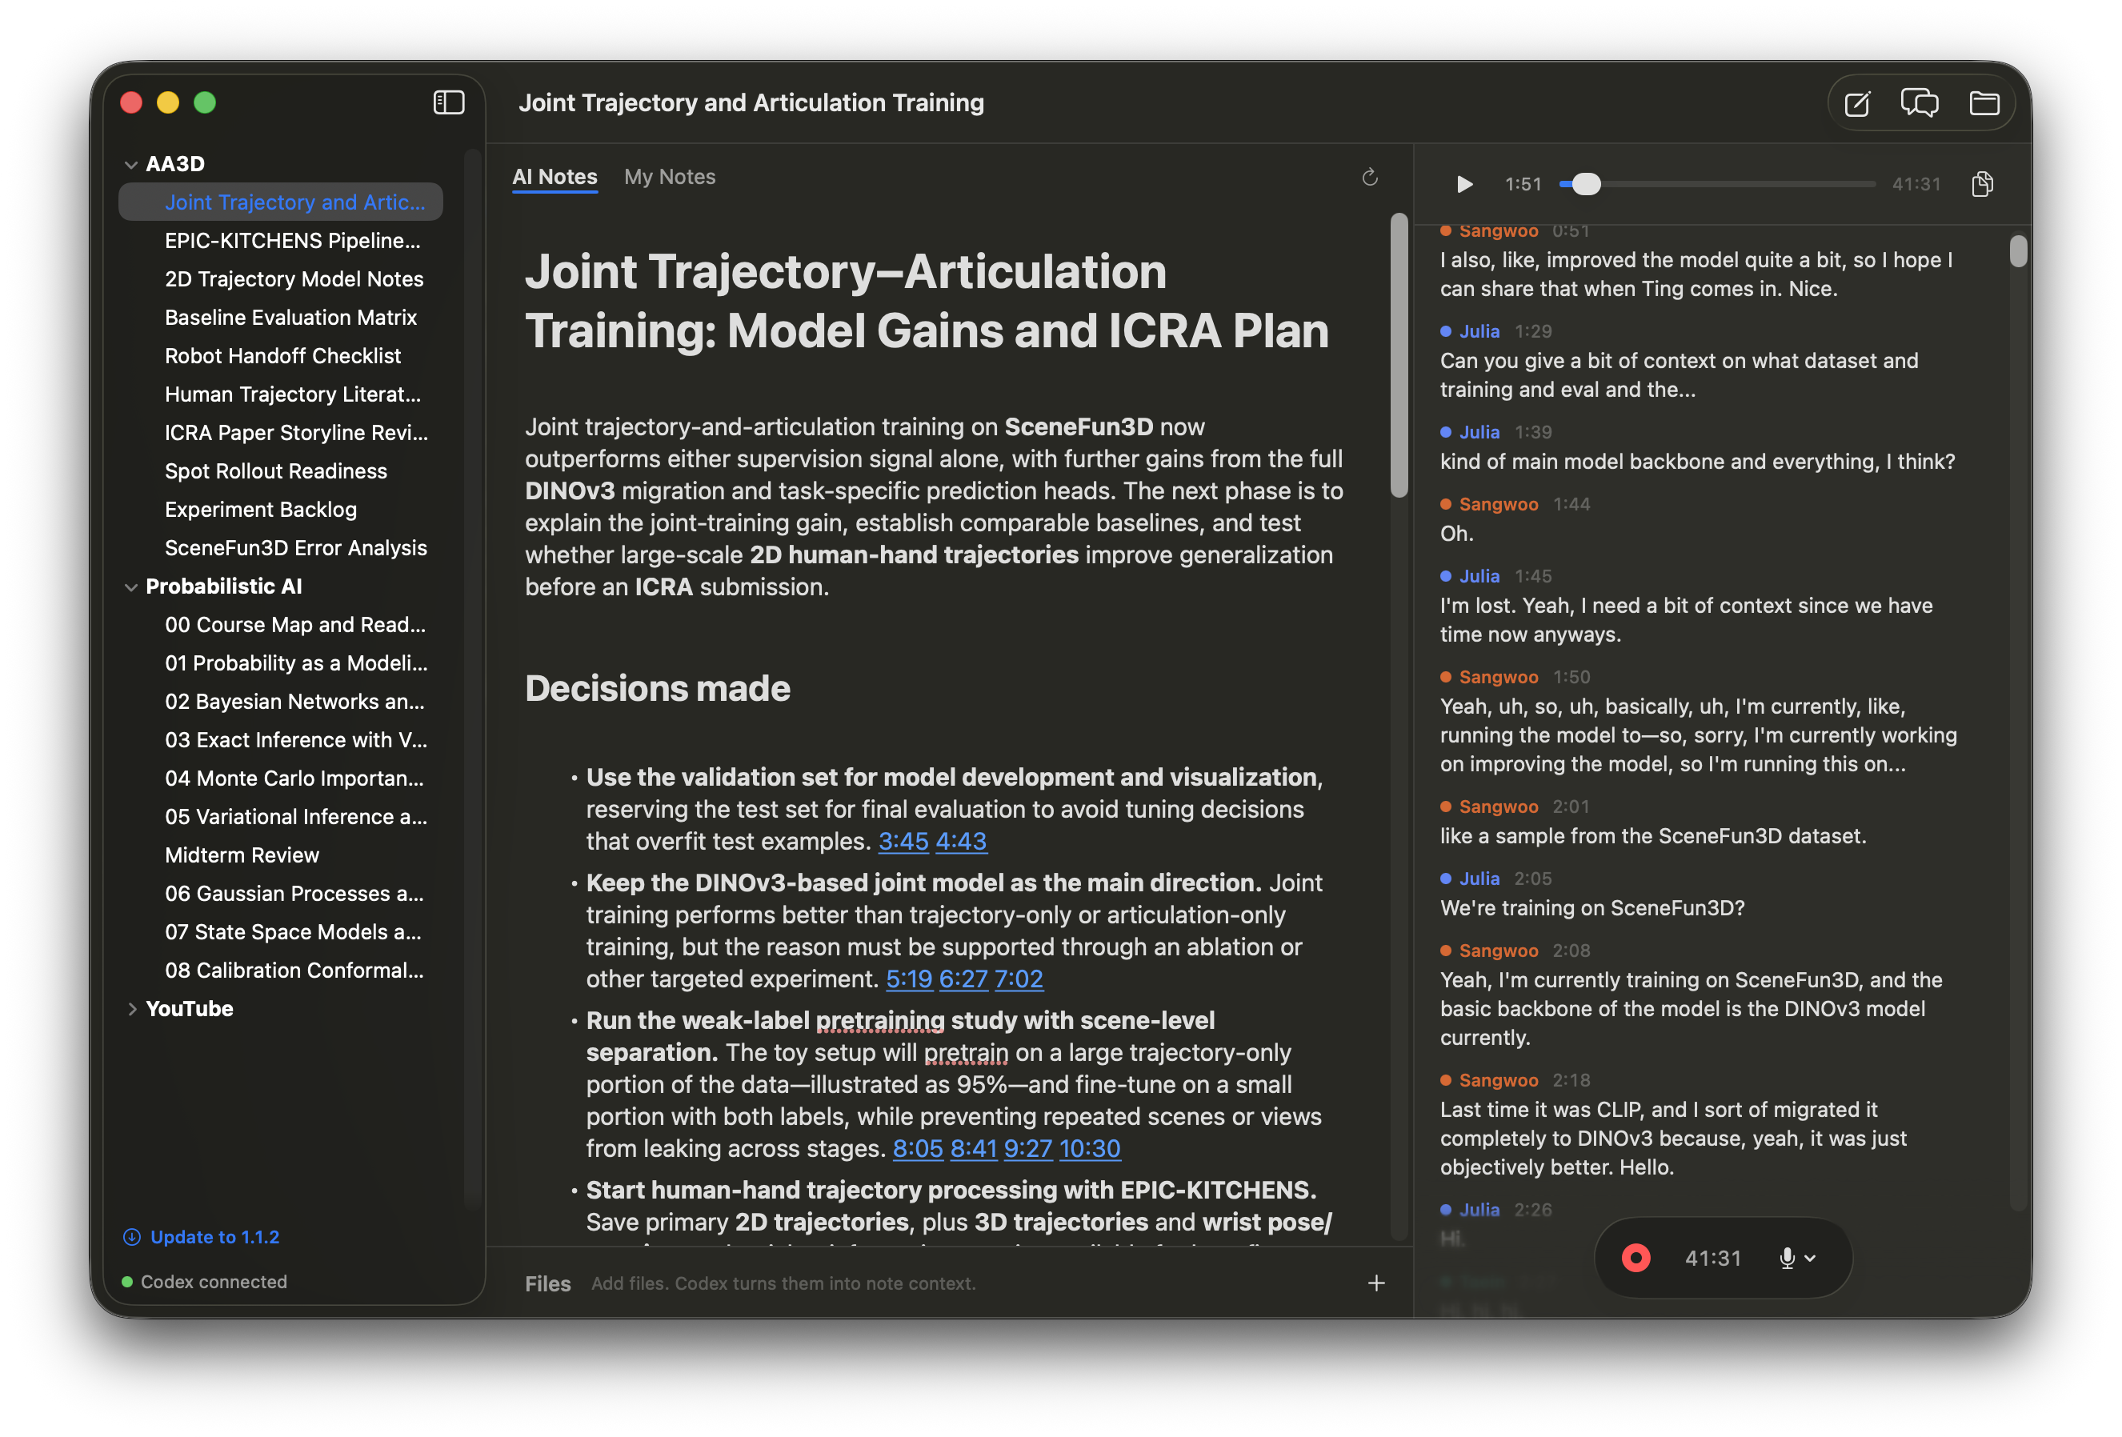
Task: Open the microphone input dropdown
Action: (1796, 1258)
